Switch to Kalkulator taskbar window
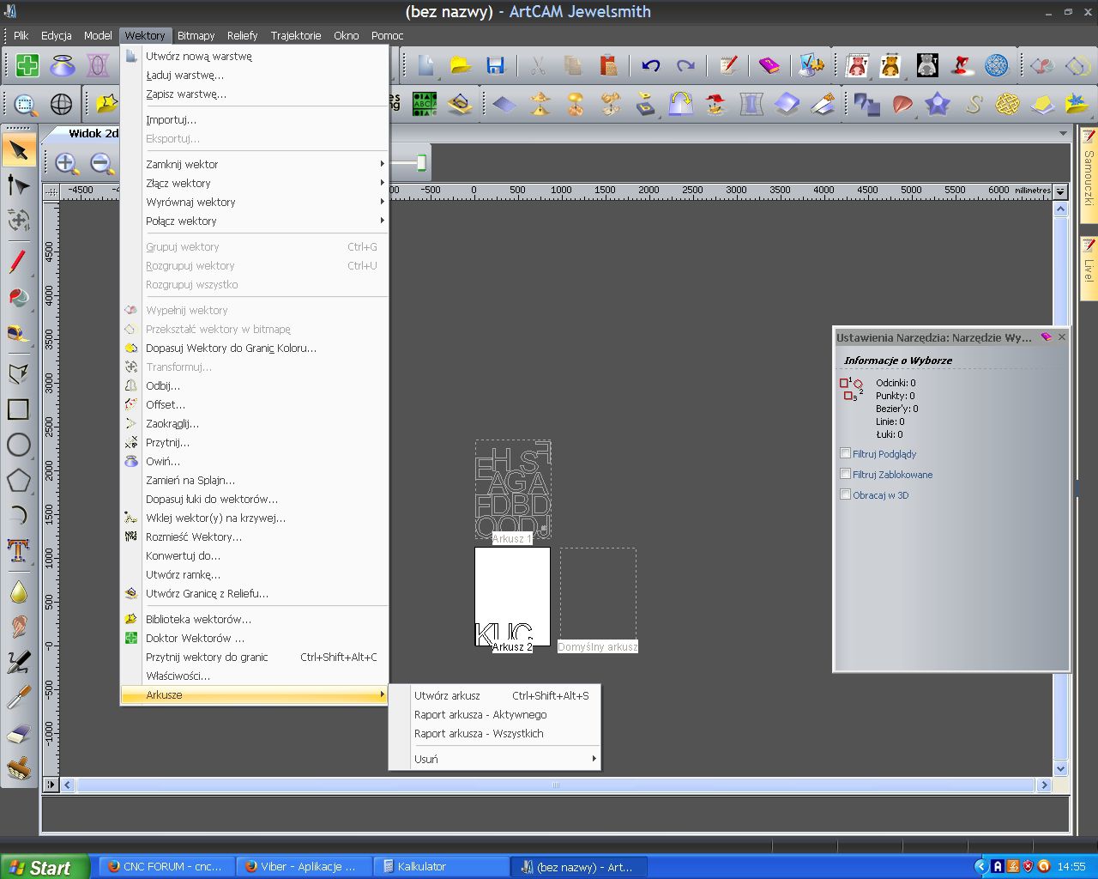The height and width of the screenshot is (879, 1098). pos(441,867)
